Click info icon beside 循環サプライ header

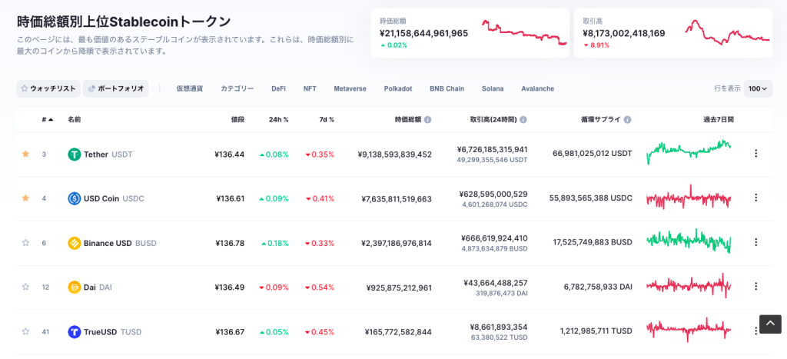(628, 120)
